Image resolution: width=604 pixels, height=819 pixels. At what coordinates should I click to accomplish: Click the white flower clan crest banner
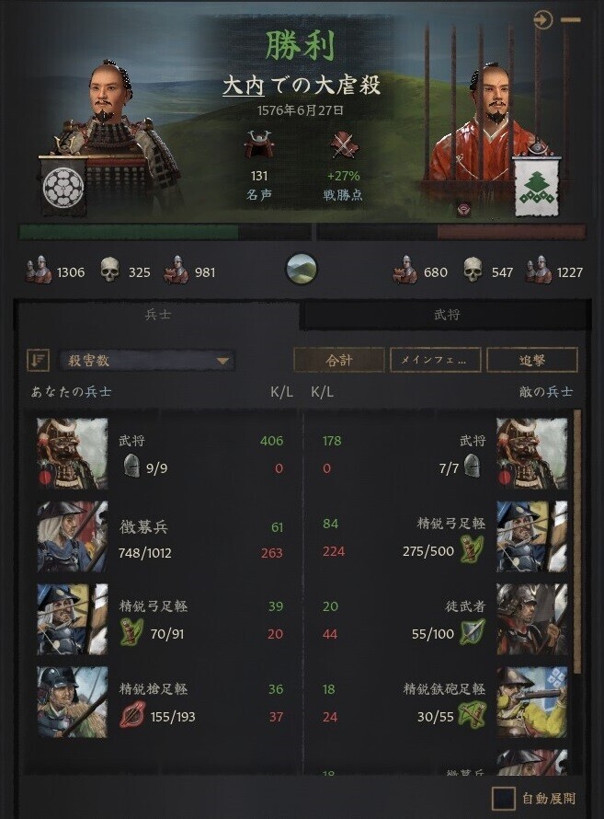point(63,186)
